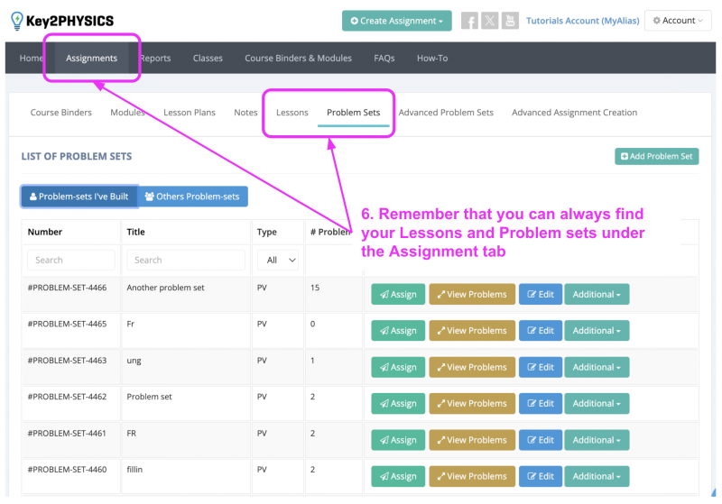The height and width of the screenshot is (504, 722).
Task: Select the Others Problem-sets toggle button
Action: pyautogui.click(x=193, y=197)
